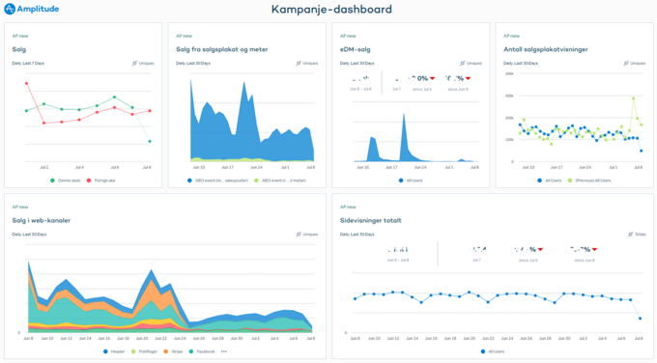Open the Antall salgsplakatvisninger chart title
Screen dimensions: 657x363
[546, 49]
